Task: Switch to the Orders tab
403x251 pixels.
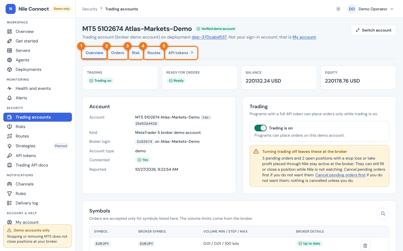Action: [x=118, y=53]
